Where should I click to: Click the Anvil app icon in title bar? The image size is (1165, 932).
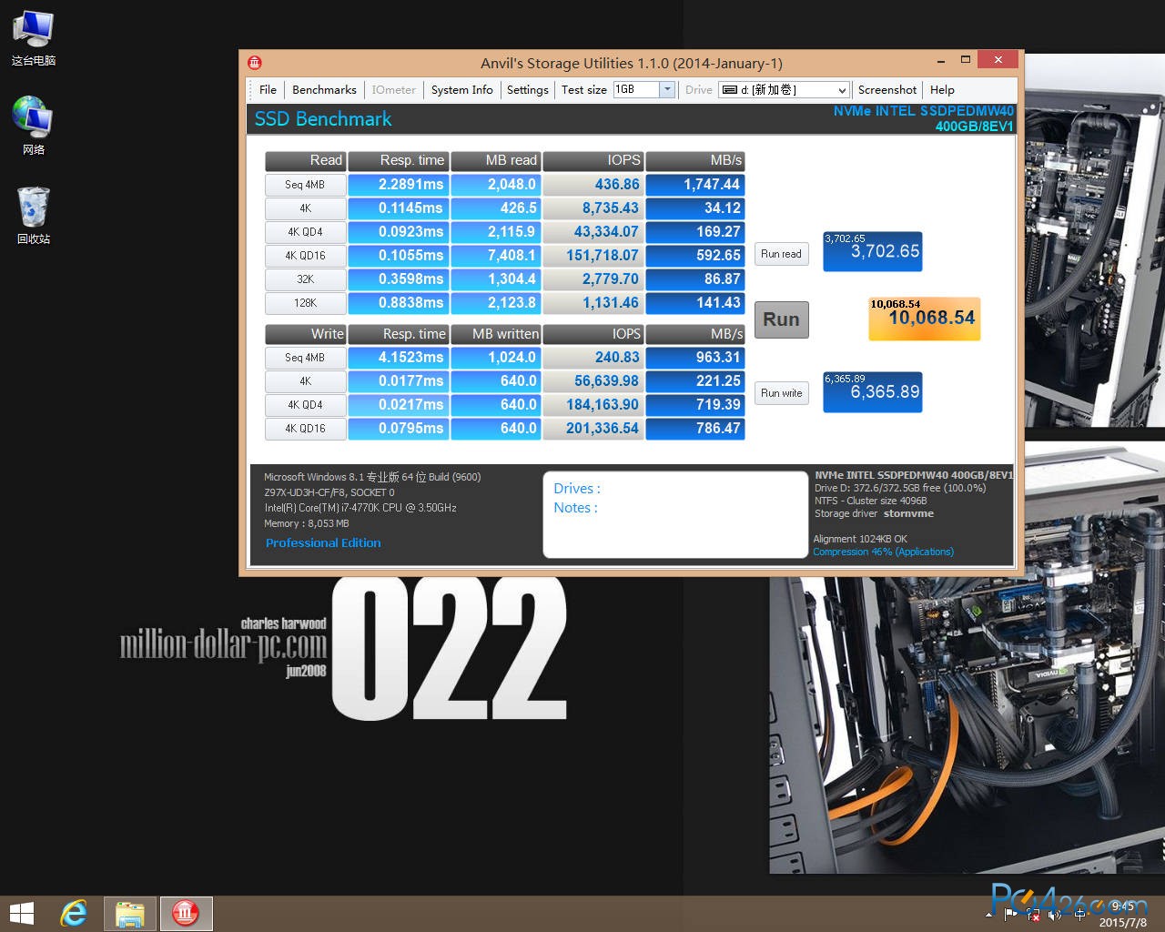click(x=255, y=63)
